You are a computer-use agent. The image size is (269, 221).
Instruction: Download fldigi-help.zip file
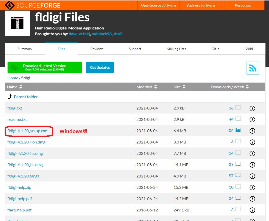pyautogui.click(x=19, y=187)
